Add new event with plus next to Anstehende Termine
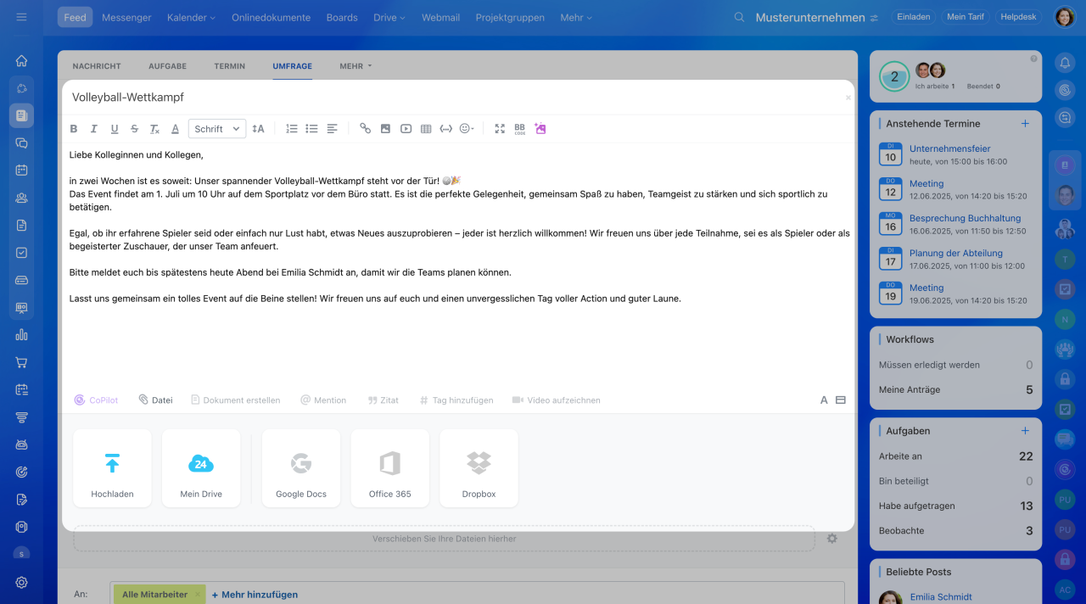The height and width of the screenshot is (604, 1086). (1025, 124)
